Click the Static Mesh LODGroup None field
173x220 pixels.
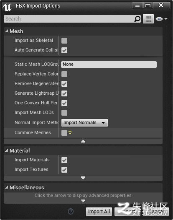pos(109,65)
